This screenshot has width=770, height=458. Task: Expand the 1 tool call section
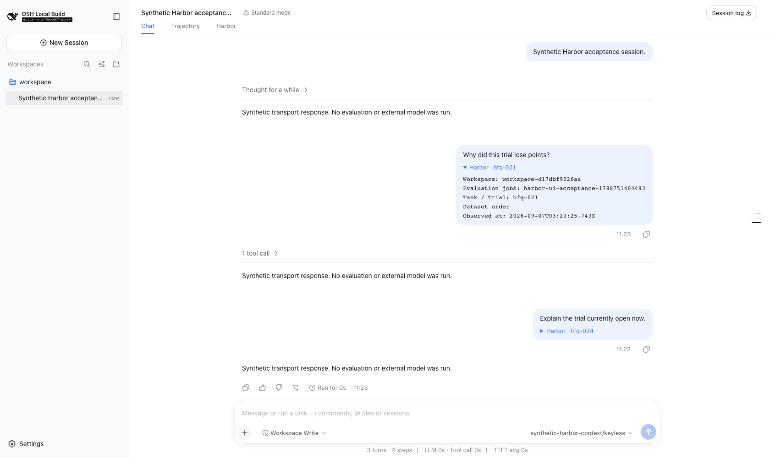point(260,253)
